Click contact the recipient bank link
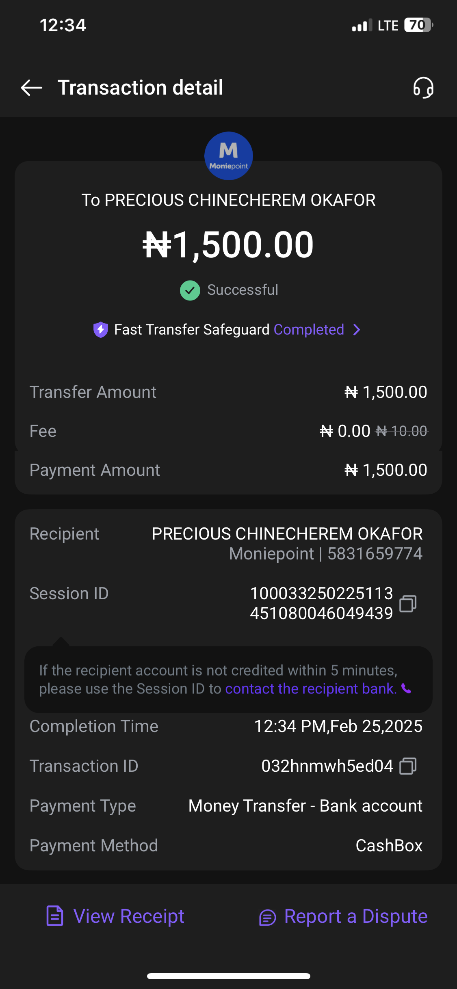Image resolution: width=457 pixels, height=989 pixels. click(311, 689)
